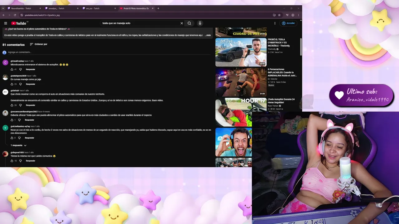This screenshot has height=224, width=399.
Task: Open the ¡Tesla Autopilot Durante 24 Horas title
Action: pos(281,101)
